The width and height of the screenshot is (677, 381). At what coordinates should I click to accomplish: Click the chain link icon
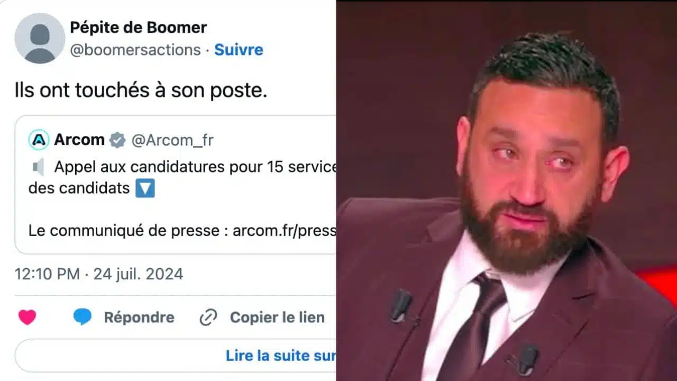pyautogui.click(x=208, y=317)
